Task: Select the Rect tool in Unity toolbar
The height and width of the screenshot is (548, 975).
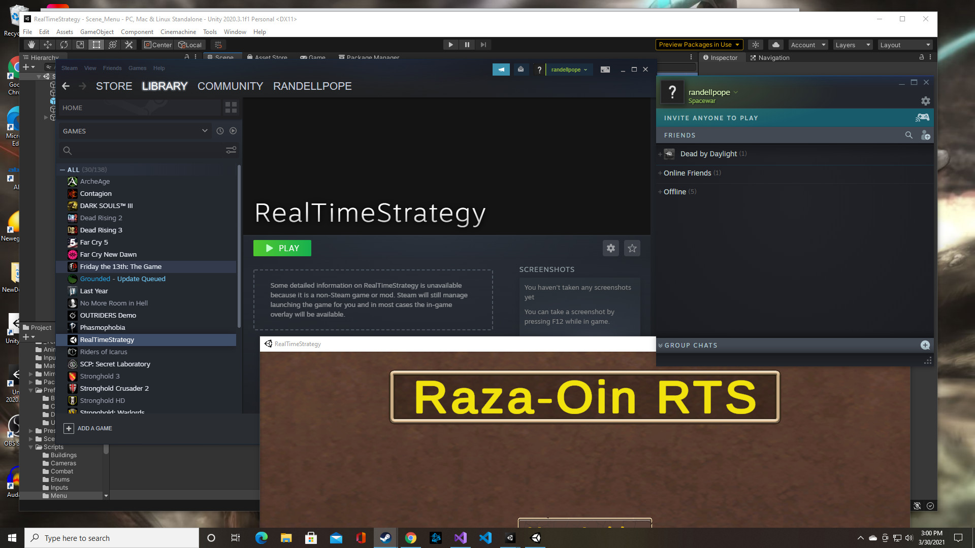Action: click(x=96, y=45)
